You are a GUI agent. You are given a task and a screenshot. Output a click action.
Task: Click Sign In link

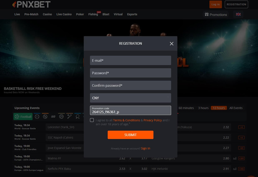click(x=145, y=148)
